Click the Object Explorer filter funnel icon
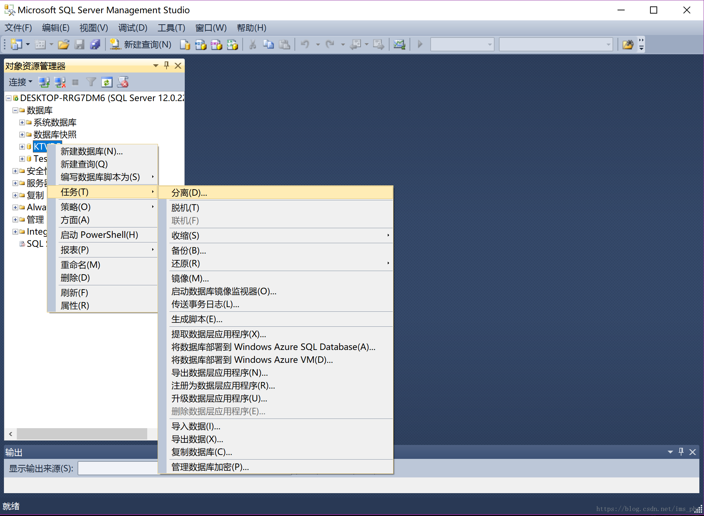The width and height of the screenshot is (704, 516). (x=91, y=82)
